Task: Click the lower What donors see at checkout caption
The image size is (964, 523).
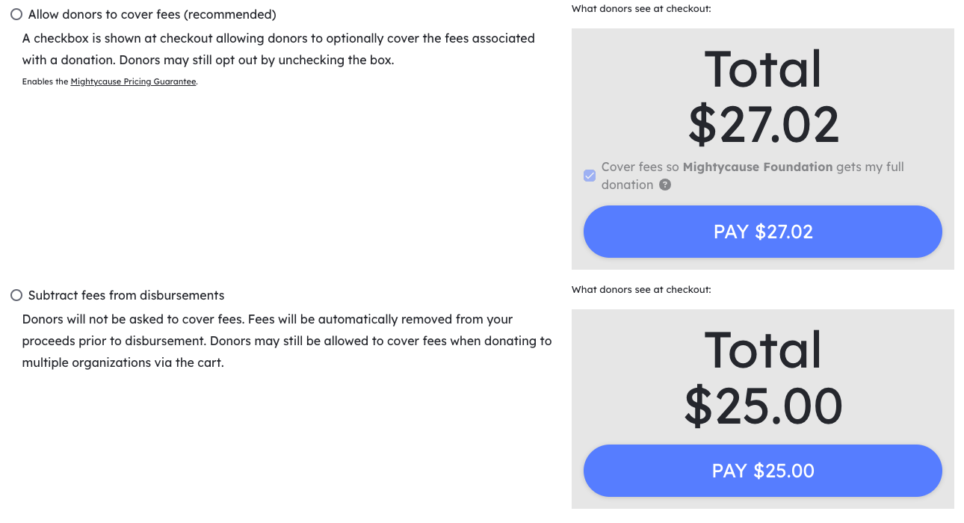Action: [641, 290]
